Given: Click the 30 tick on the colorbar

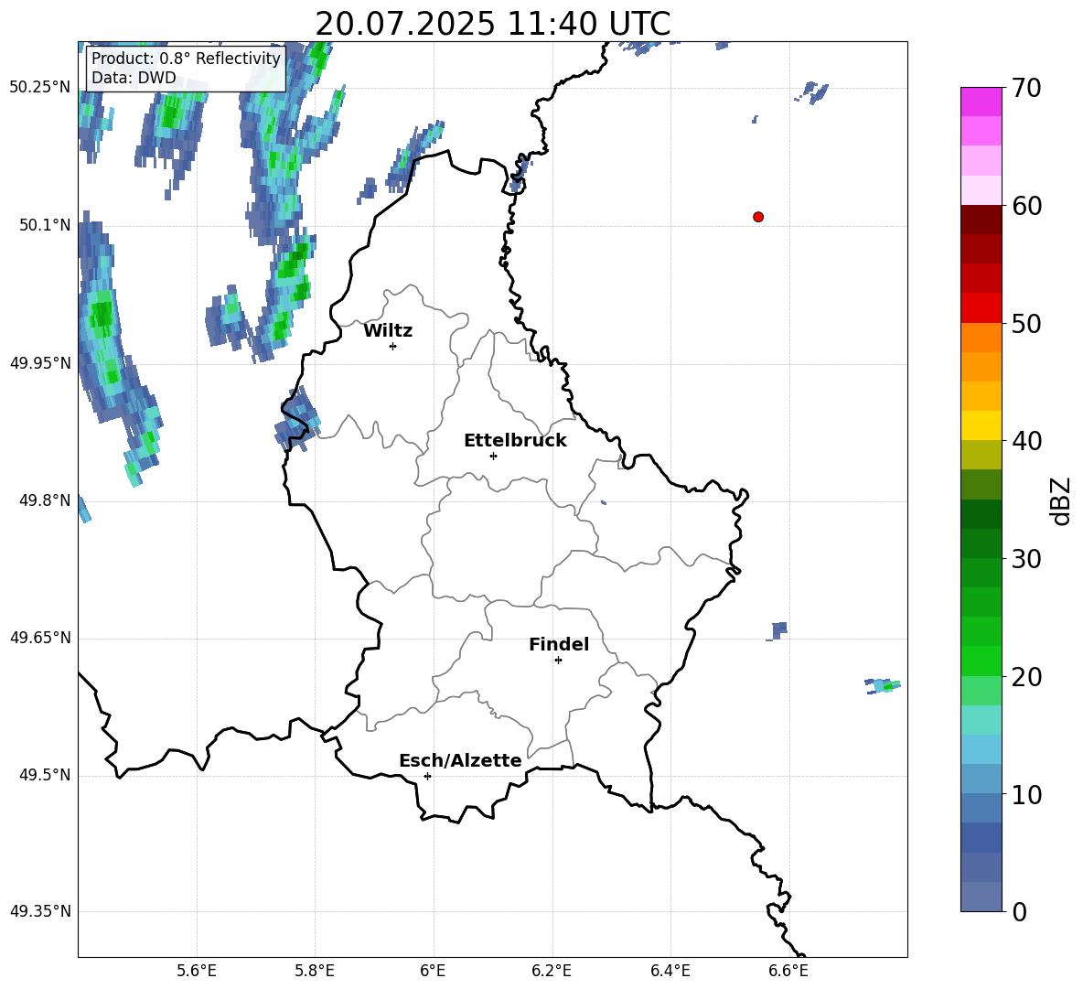Looking at the screenshot, I should click(x=1026, y=559).
